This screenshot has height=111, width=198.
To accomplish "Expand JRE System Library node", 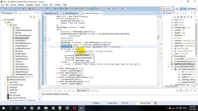I will tap(5, 77).
